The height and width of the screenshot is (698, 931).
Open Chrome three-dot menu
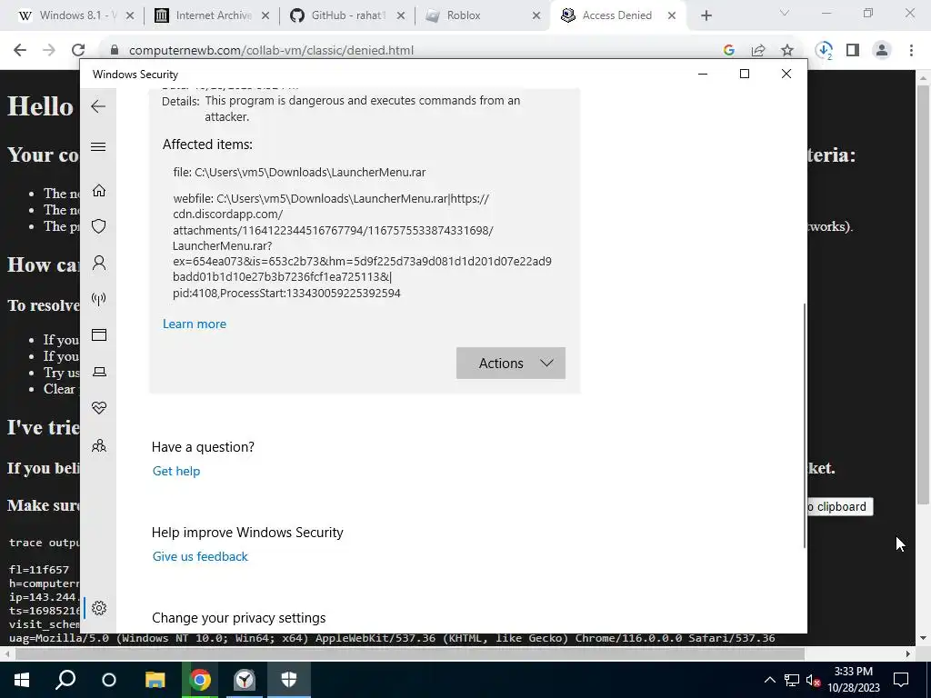coord(911,50)
